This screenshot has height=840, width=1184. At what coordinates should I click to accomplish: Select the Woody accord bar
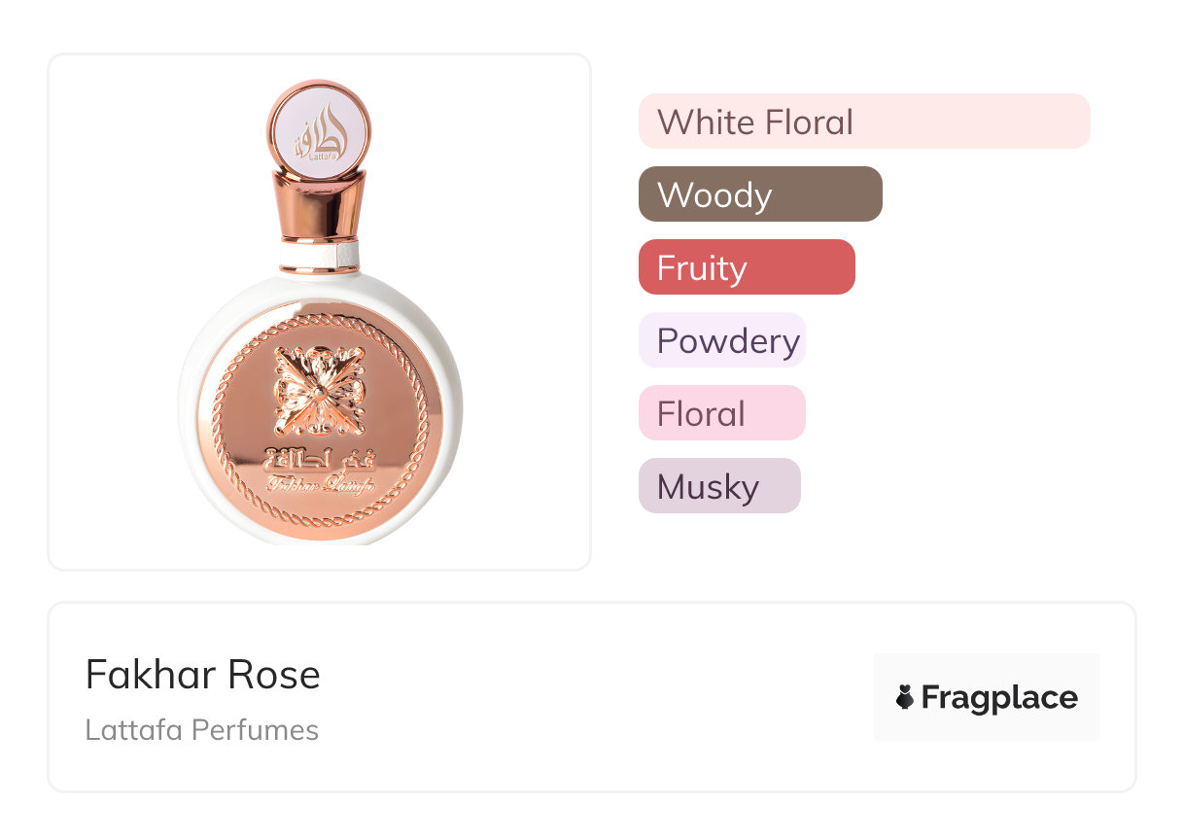pyautogui.click(x=759, y=194)
